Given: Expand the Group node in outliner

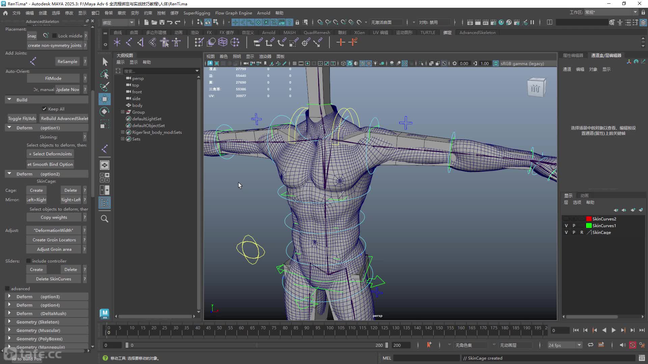Looking at the screenshot, I should (123, 112).
